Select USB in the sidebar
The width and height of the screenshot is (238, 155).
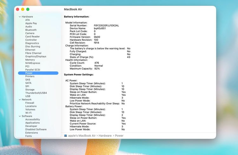[28, 96]
